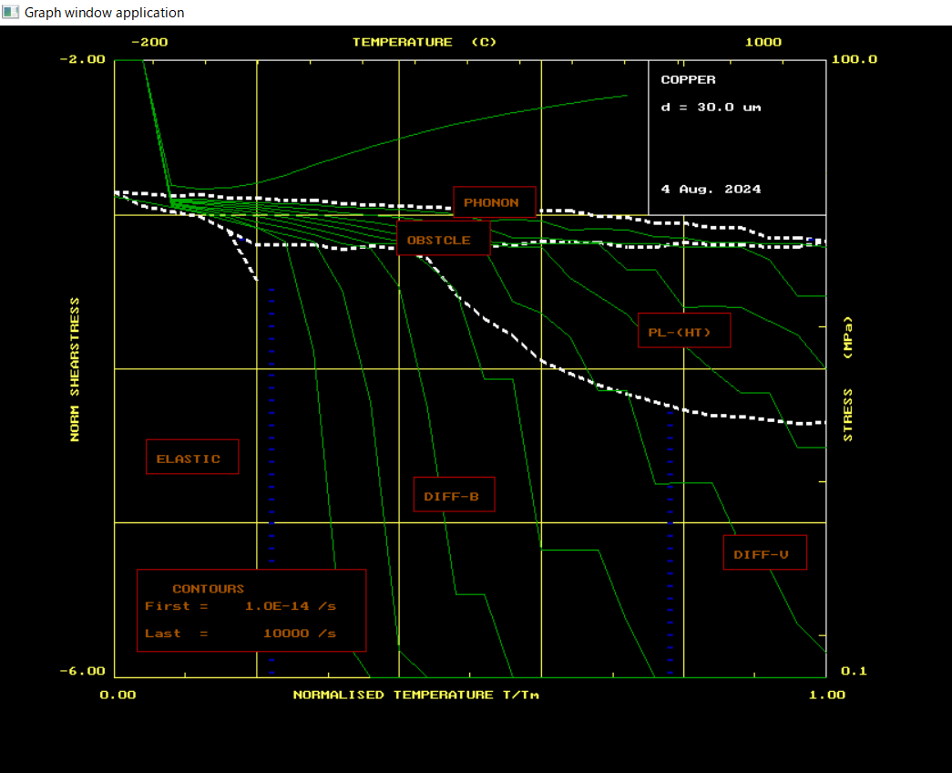The image size is (952, 773).
Task: Click the 1000 temperature tick label
Action: coord(763,42)
